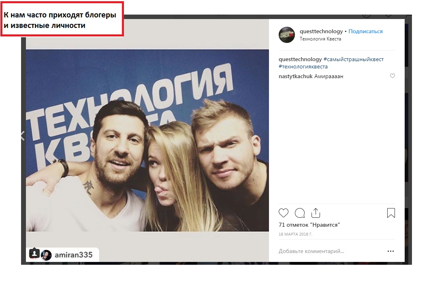Image resolution: width=431 pixels, height=285 pixels.
Task: Save the post with the bookmark icon
Action: [x=391, y=213]
